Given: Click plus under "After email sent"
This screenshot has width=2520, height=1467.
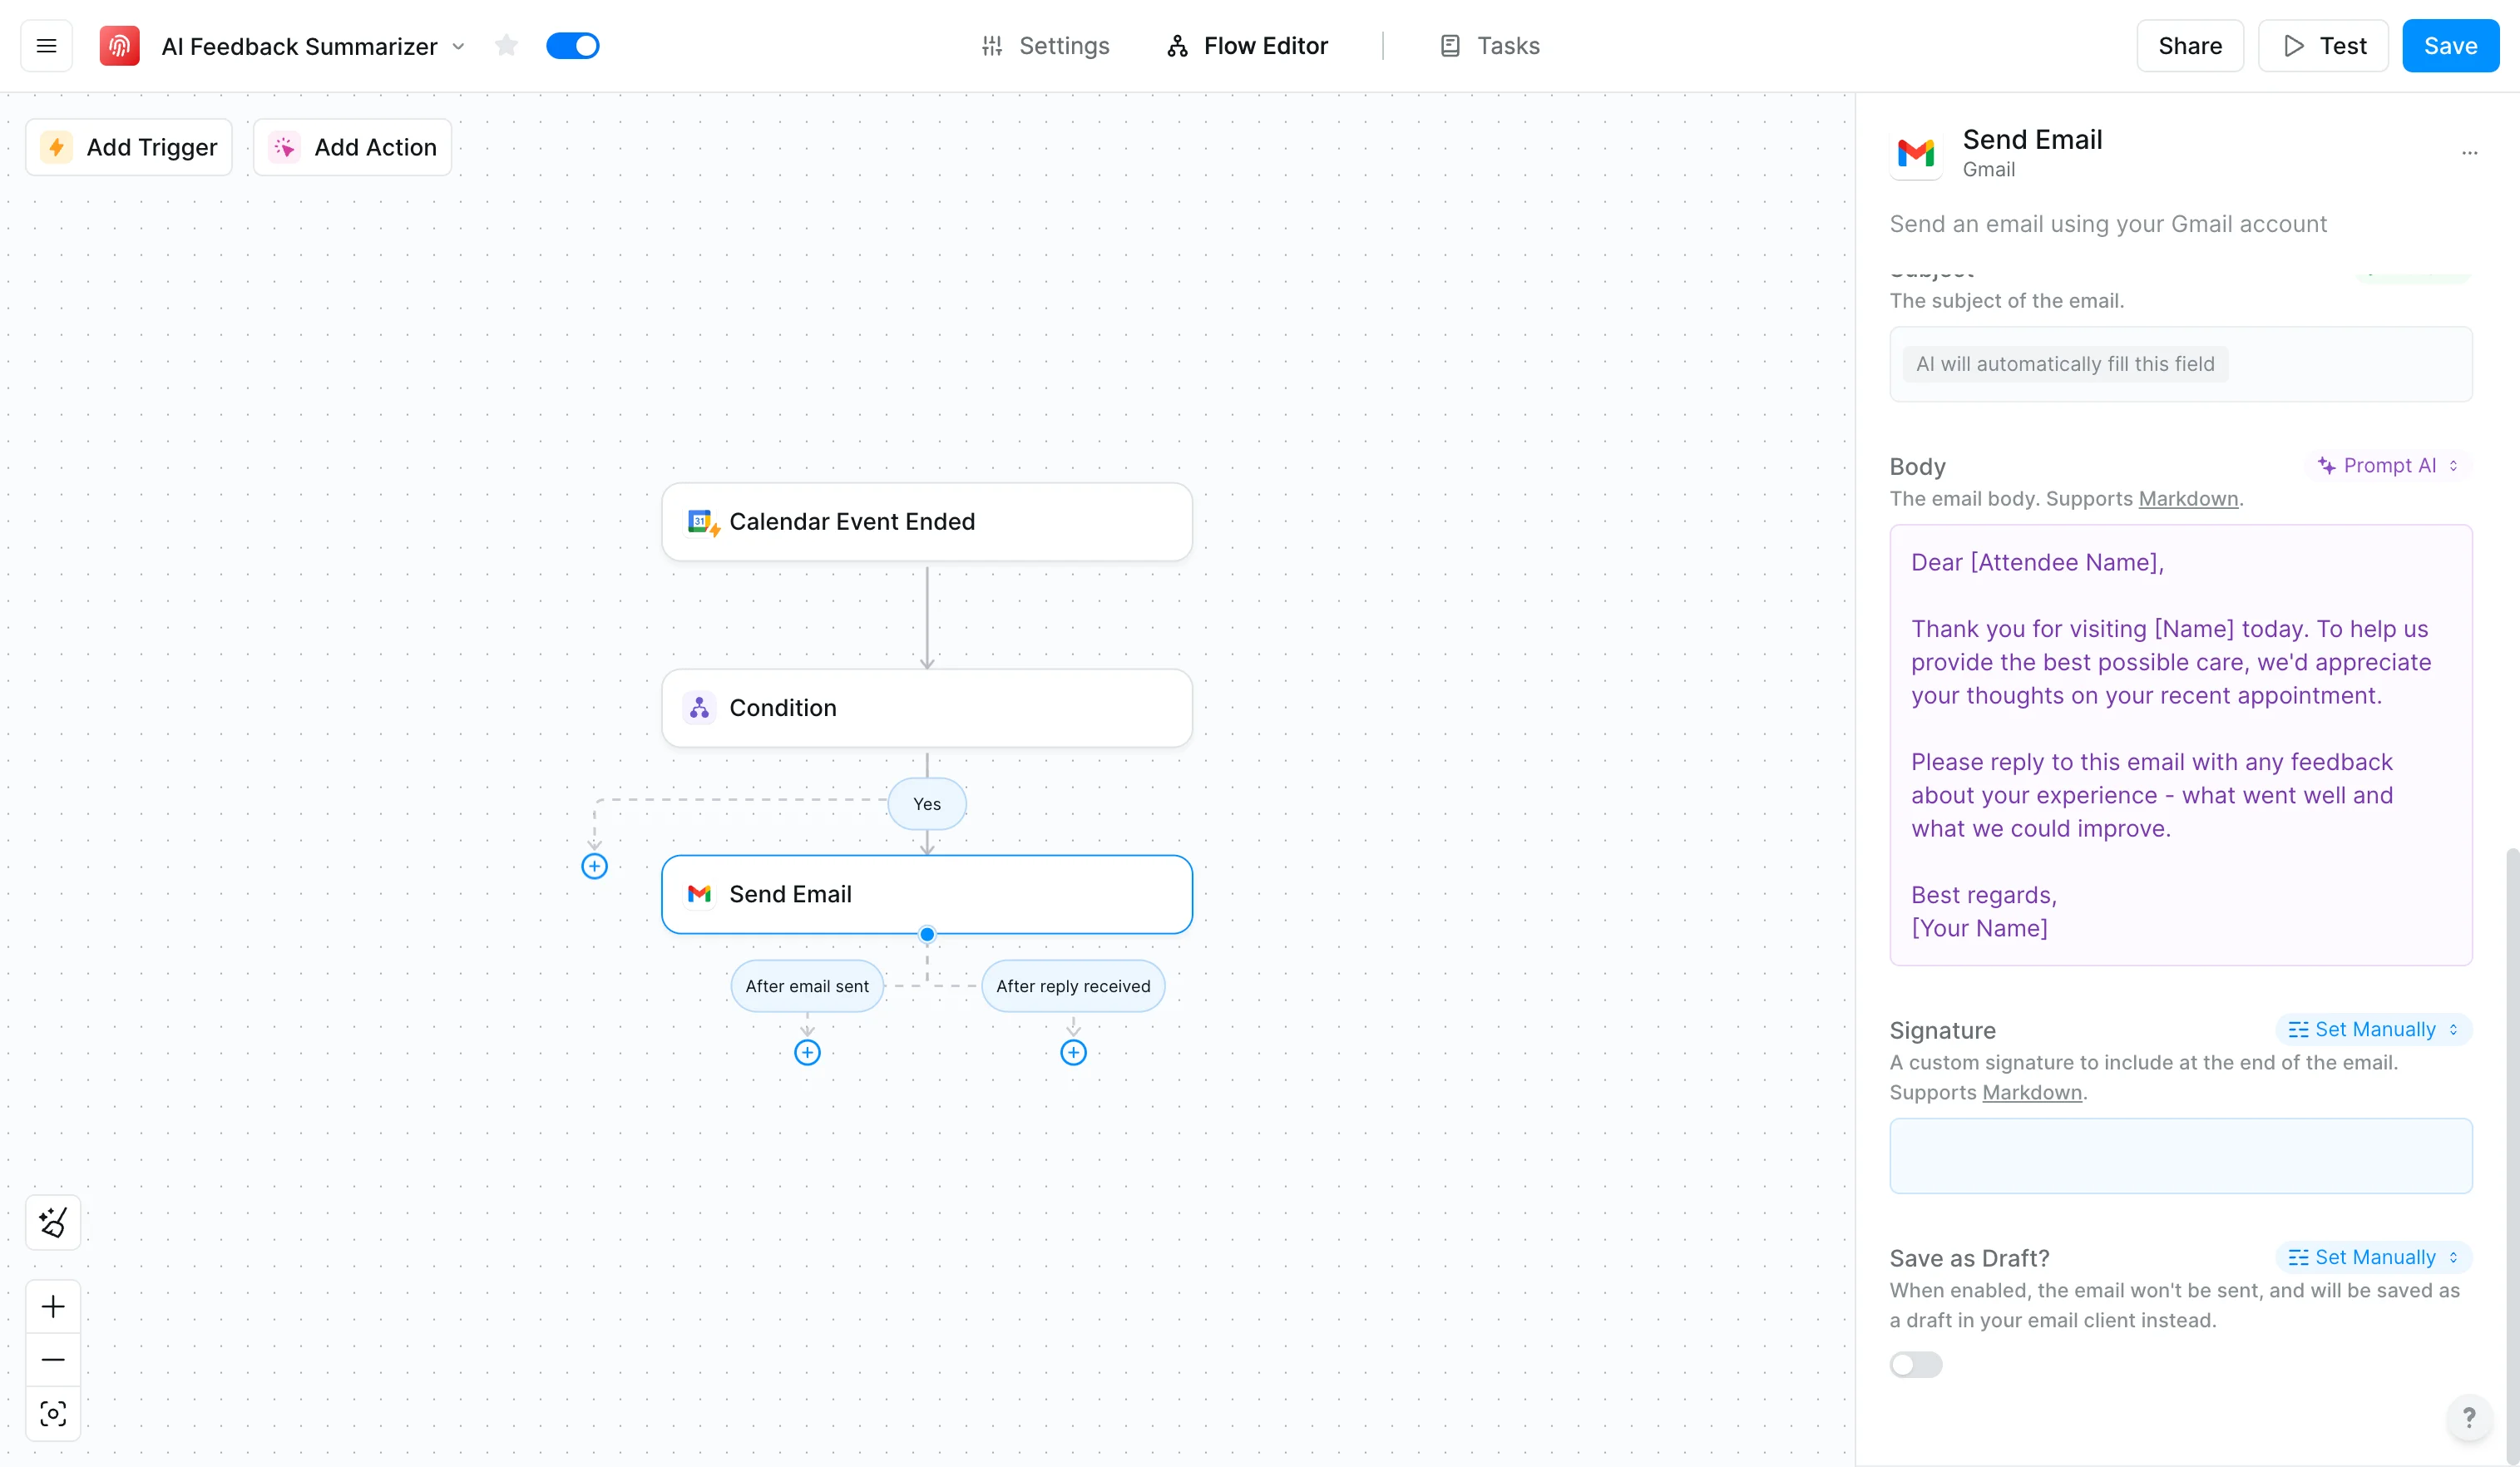Looking at the screenshot, I should 807,1052.
